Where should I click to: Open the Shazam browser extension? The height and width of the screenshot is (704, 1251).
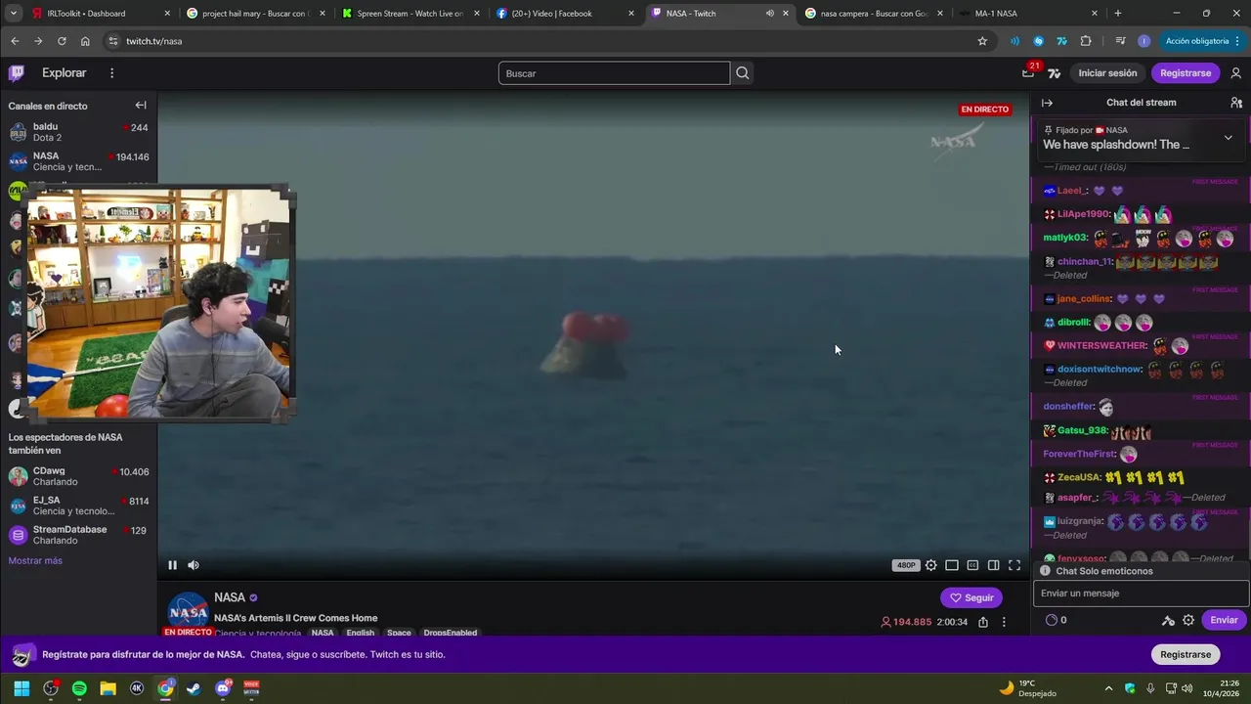pos(1038,41)
